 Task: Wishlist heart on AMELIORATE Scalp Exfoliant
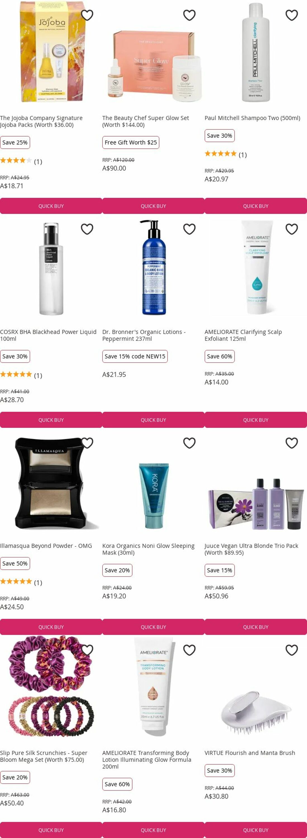(x=291, y=229)
